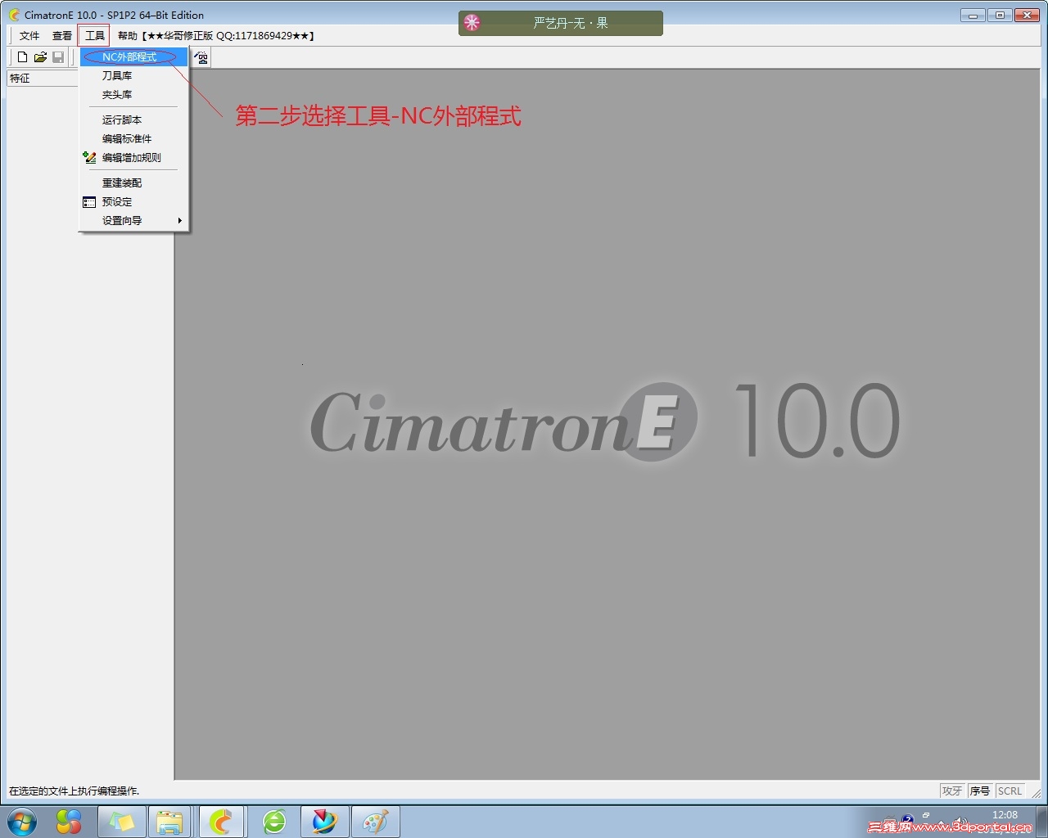
Task: Open the green browser on the taskbar
Action: pos(274,822)
